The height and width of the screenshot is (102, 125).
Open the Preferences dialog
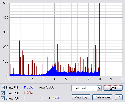(x=102, y=97)
